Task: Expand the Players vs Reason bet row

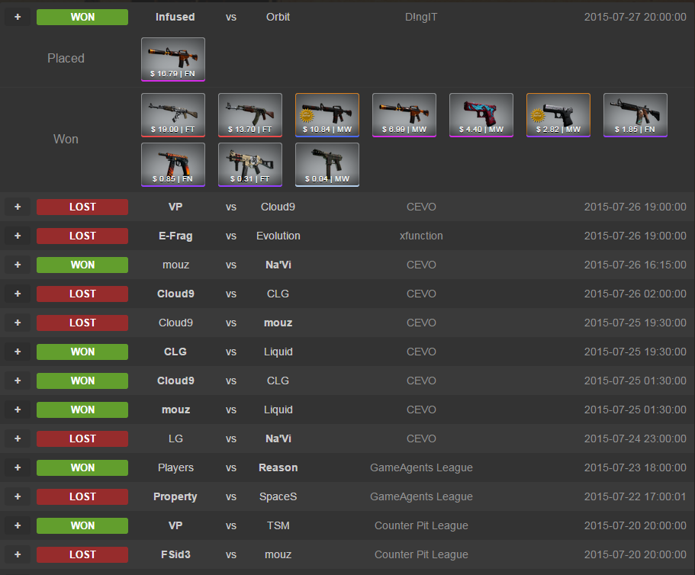Action: pyautogui.click(x=18, y=467)
